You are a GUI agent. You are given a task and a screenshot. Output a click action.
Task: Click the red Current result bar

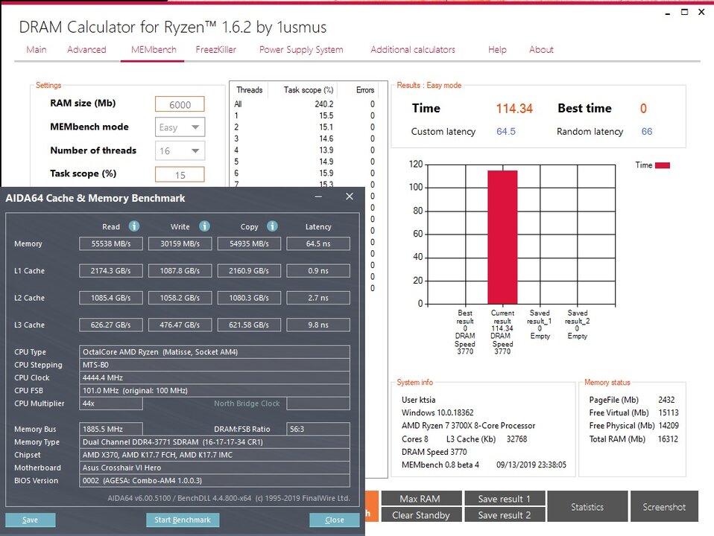(503, 237)
